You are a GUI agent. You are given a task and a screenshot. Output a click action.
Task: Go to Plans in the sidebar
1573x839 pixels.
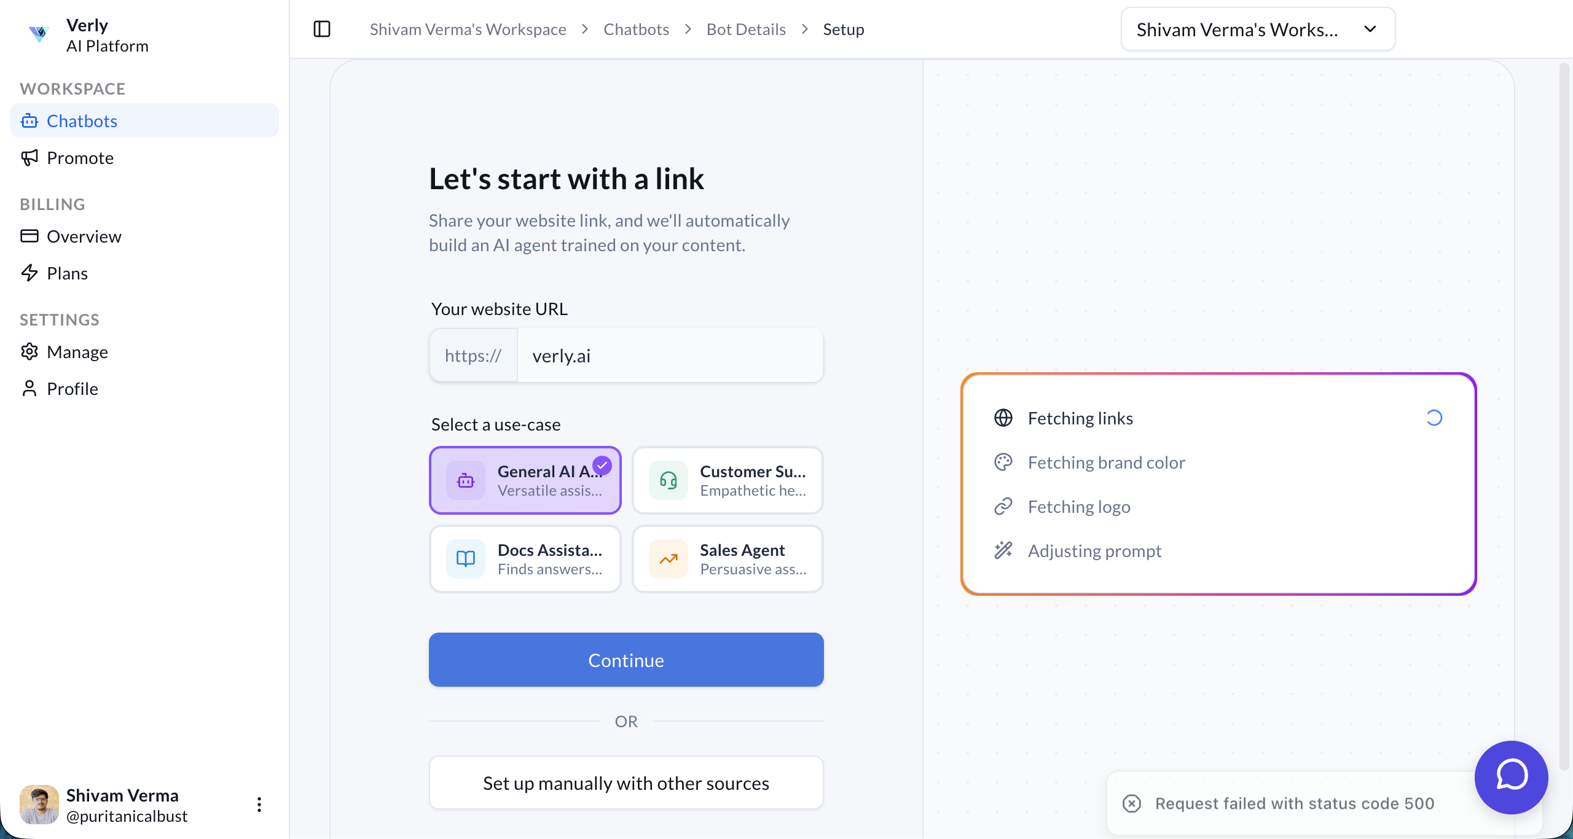67,273
